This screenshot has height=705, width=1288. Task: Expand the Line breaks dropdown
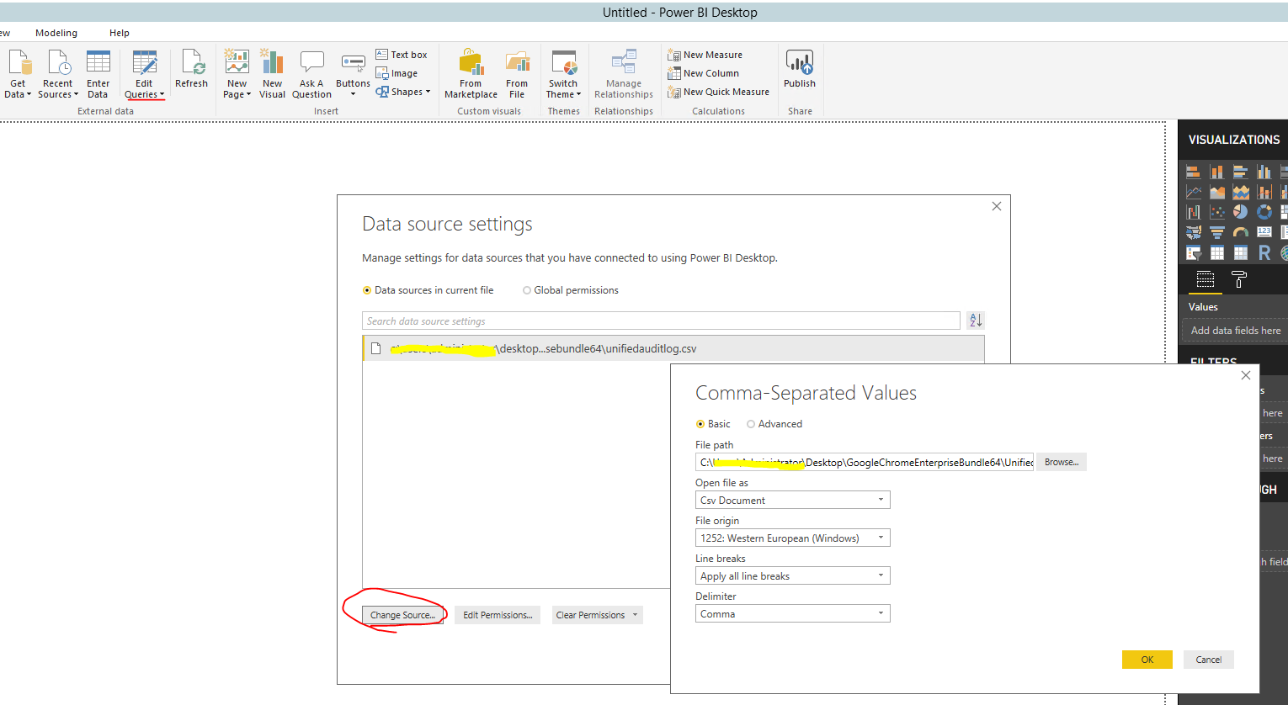point(792,575)
